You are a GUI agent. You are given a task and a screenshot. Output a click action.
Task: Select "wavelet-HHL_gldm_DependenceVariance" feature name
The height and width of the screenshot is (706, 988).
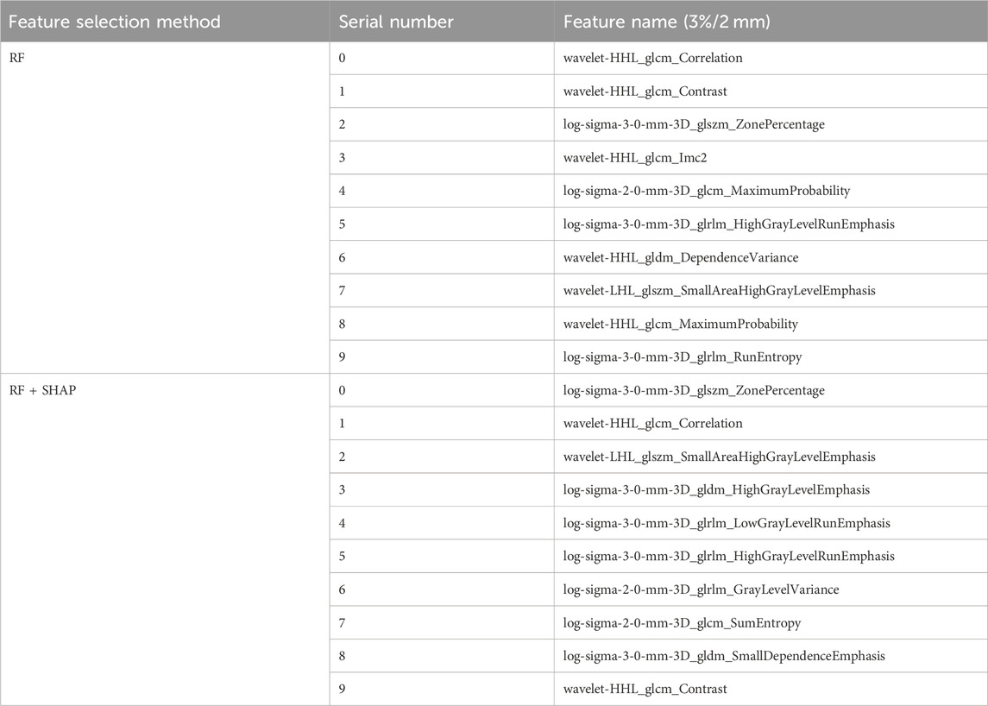681,257
